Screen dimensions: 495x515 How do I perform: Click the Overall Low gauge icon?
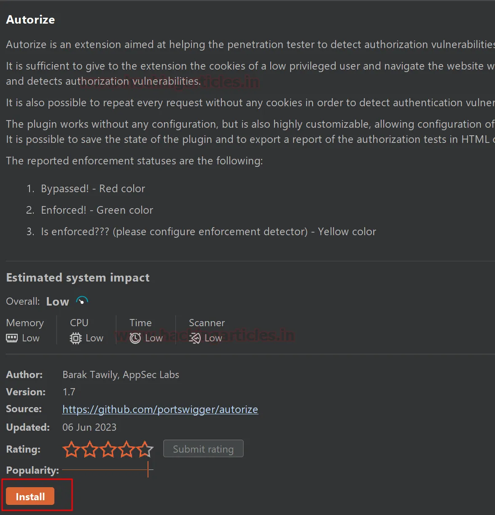click(82, 301)
